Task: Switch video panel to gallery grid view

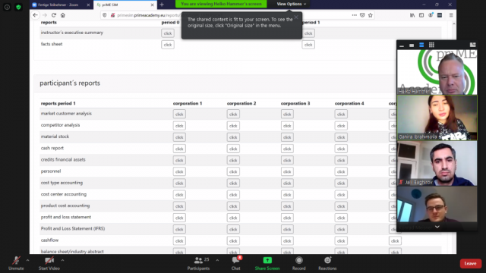Action: [x=431, y=45]
